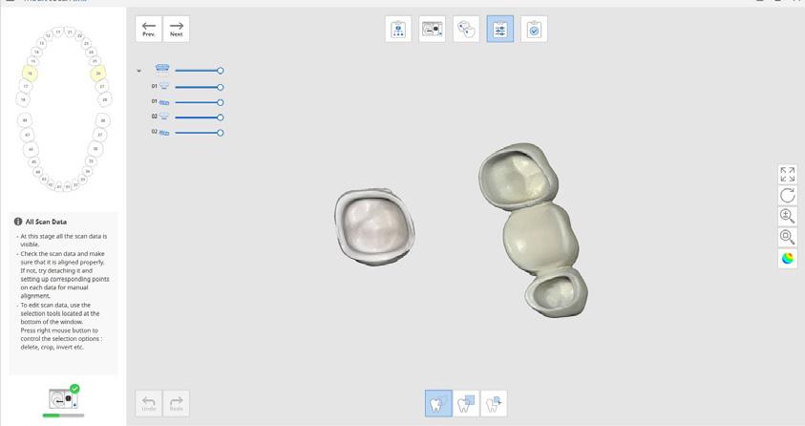Open the confirm clipboard checkmark stage
Screen dimensions: 805x426
pyautogui.click(x=534, y=29)
